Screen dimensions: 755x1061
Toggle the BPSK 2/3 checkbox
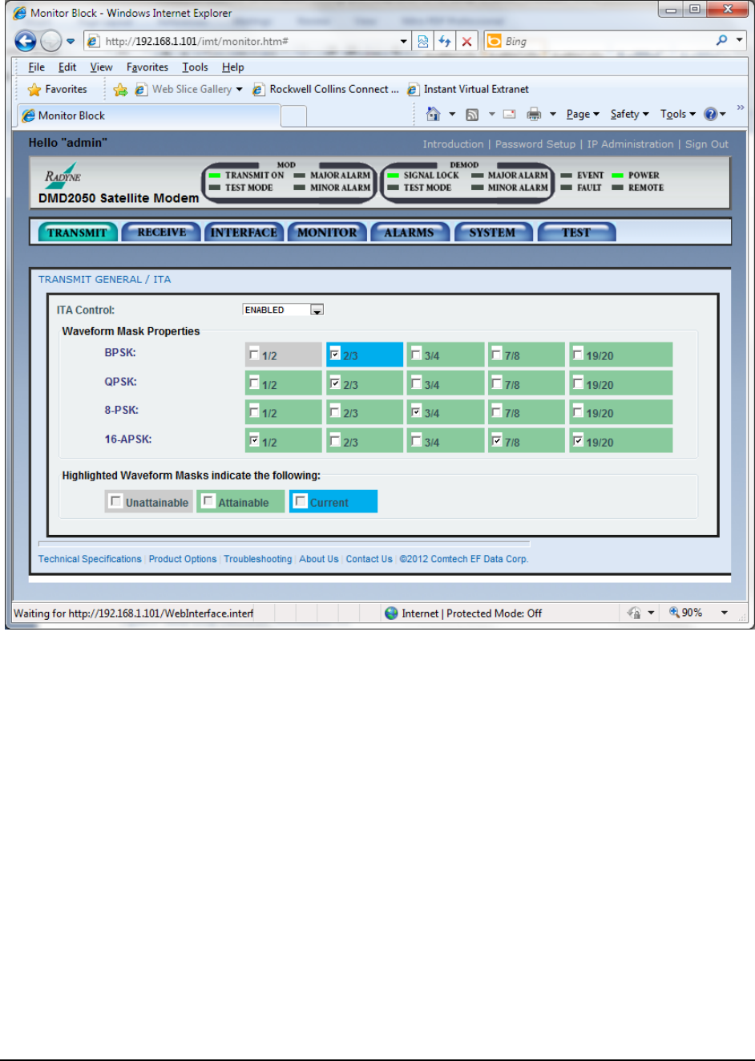[335, 354]
